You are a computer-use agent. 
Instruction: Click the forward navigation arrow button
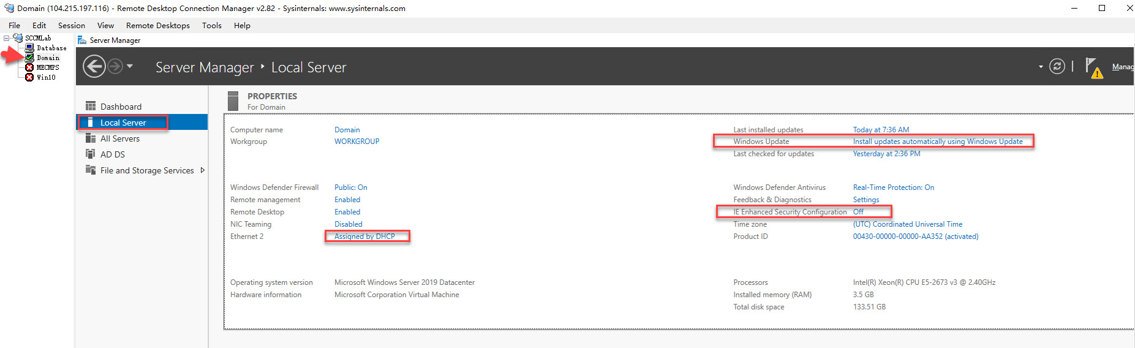[x=115, y=66]
